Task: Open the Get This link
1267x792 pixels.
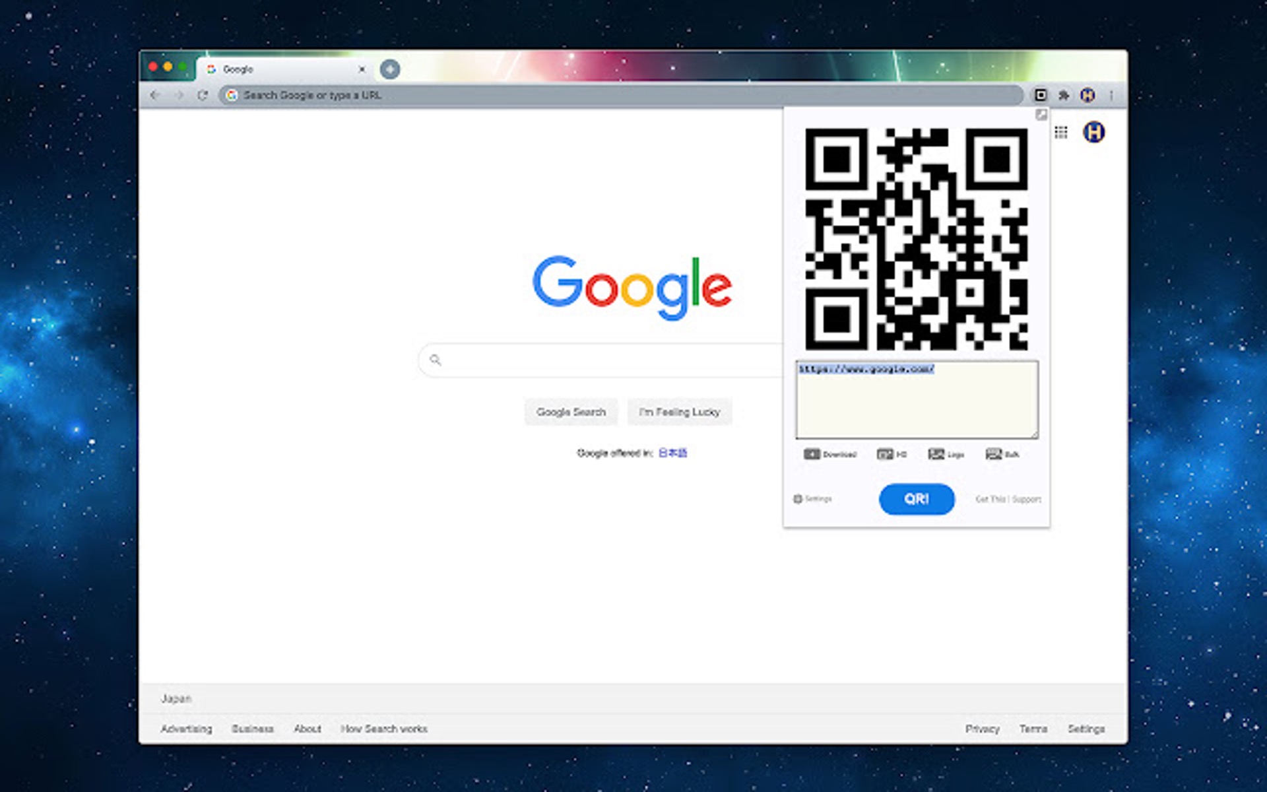Action: pyautogui.click(x=990, y=499)
